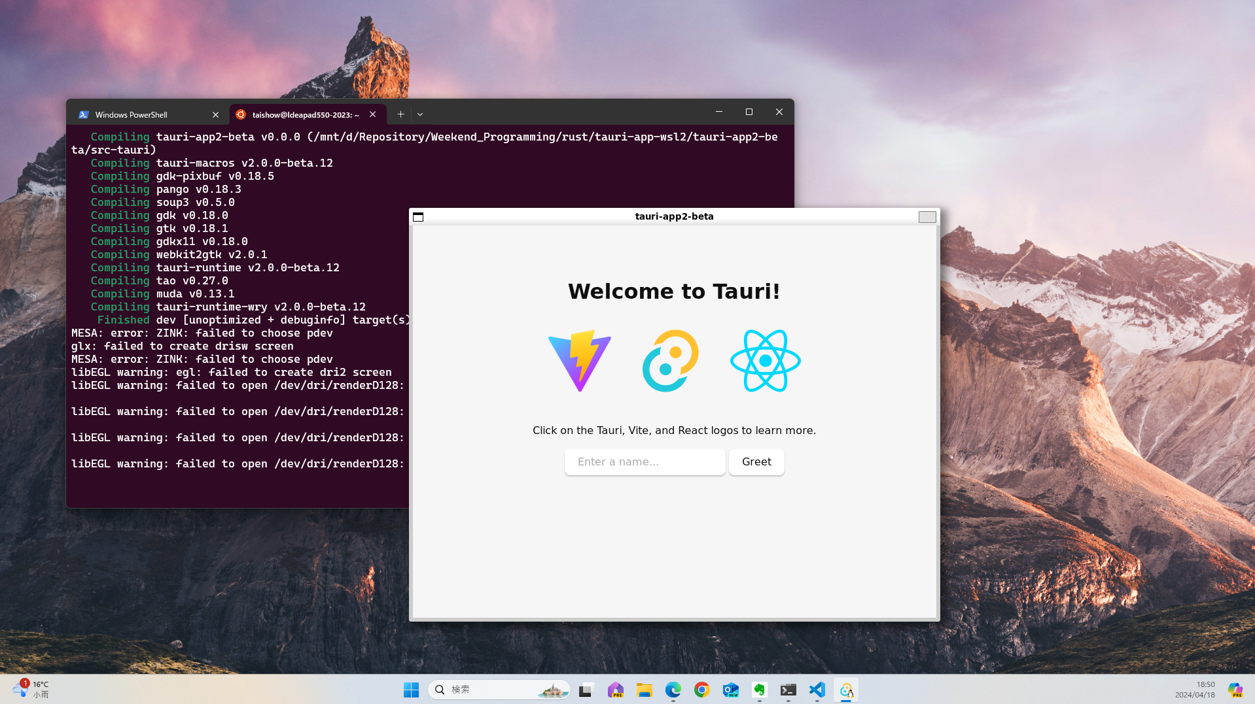1255x704 pixels.
Task: Minimize the terminal window
Action: (x=719, y=112)
